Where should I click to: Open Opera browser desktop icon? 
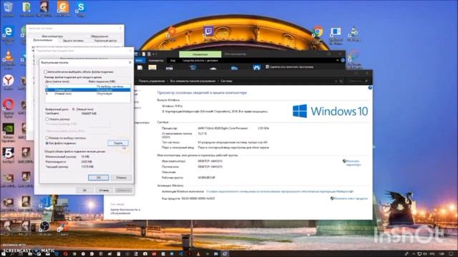[x=8, y=107]
